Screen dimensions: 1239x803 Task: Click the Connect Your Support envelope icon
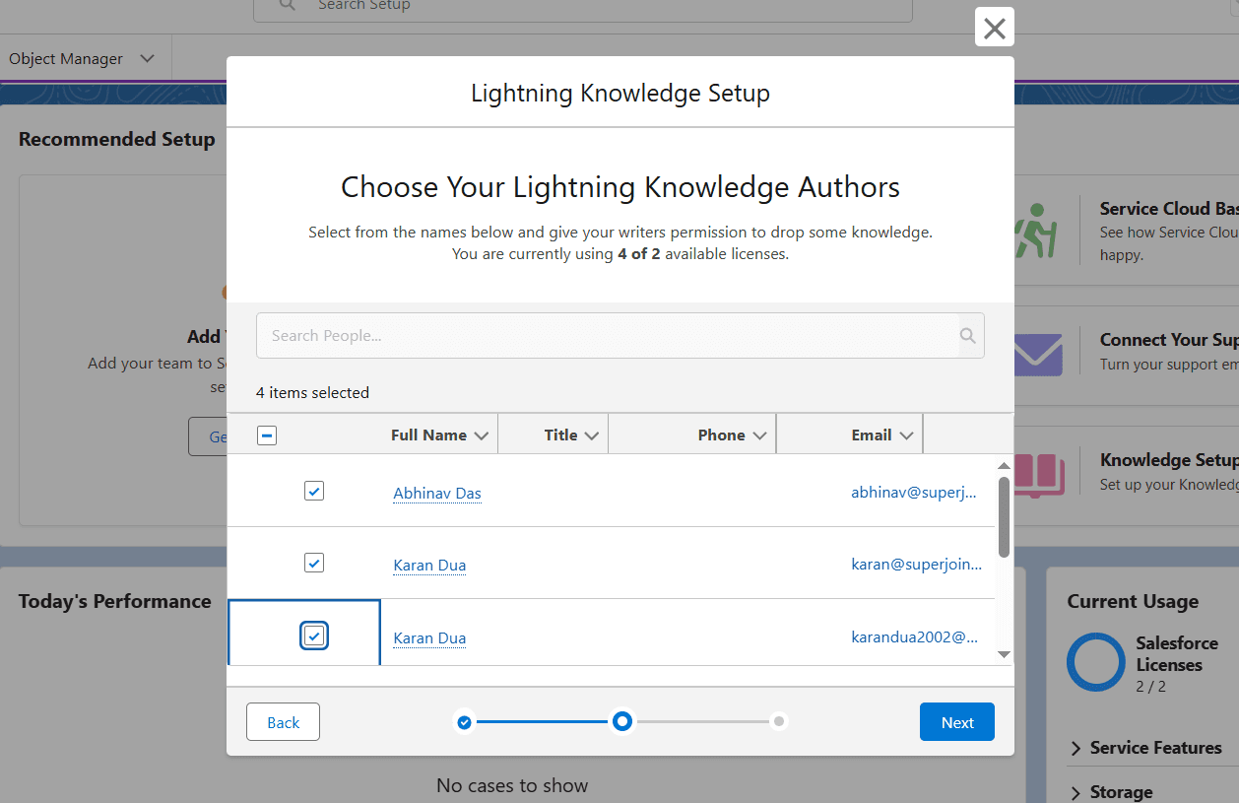click(x=1037, y=355)
